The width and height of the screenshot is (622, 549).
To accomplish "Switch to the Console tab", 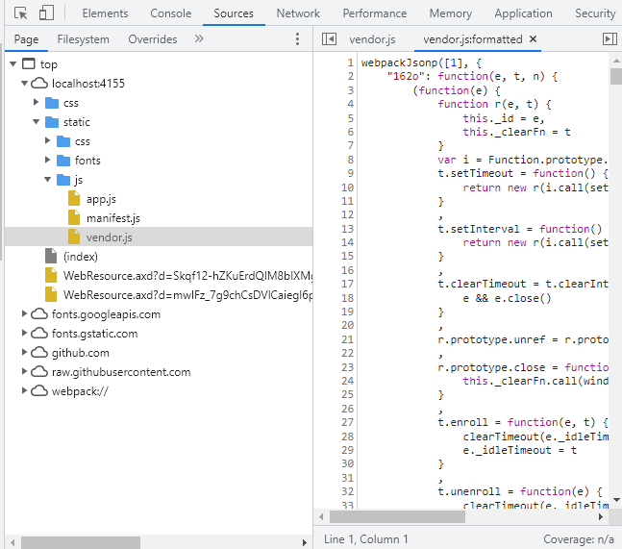I will tap(170, 13).
